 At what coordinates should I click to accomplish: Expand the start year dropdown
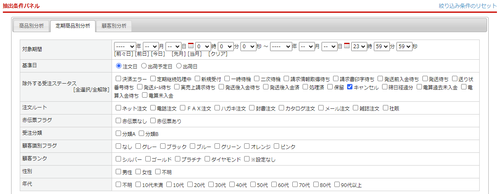[125, 47]
